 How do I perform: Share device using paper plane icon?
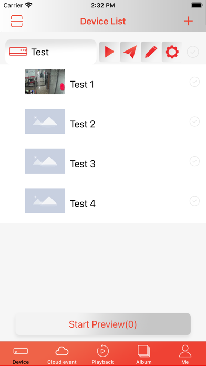pyautogui.click(x=130, y=52)
